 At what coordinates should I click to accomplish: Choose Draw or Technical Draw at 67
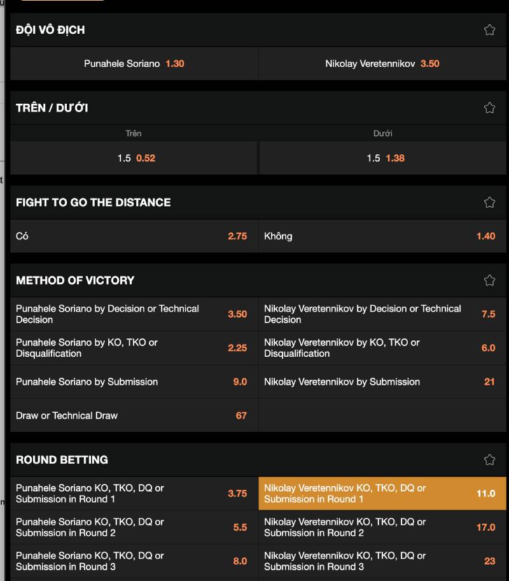coord(132,416)
